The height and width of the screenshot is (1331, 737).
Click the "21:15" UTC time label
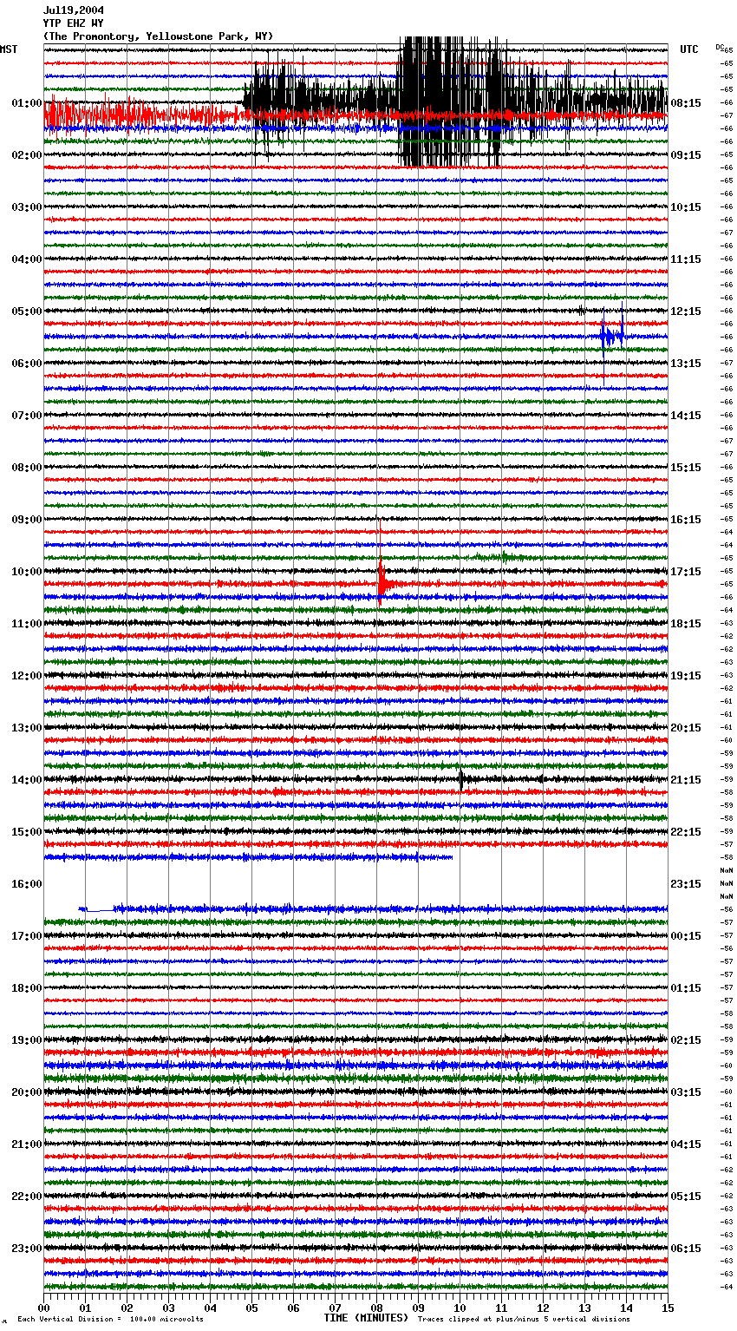point(686,779)
